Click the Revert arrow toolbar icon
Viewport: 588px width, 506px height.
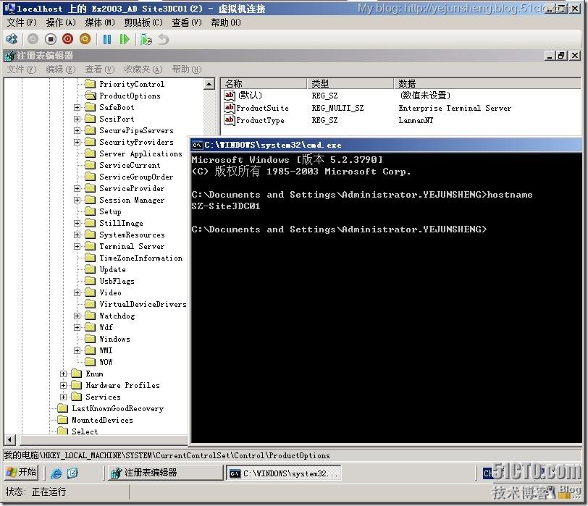click(x=164, y=39)
